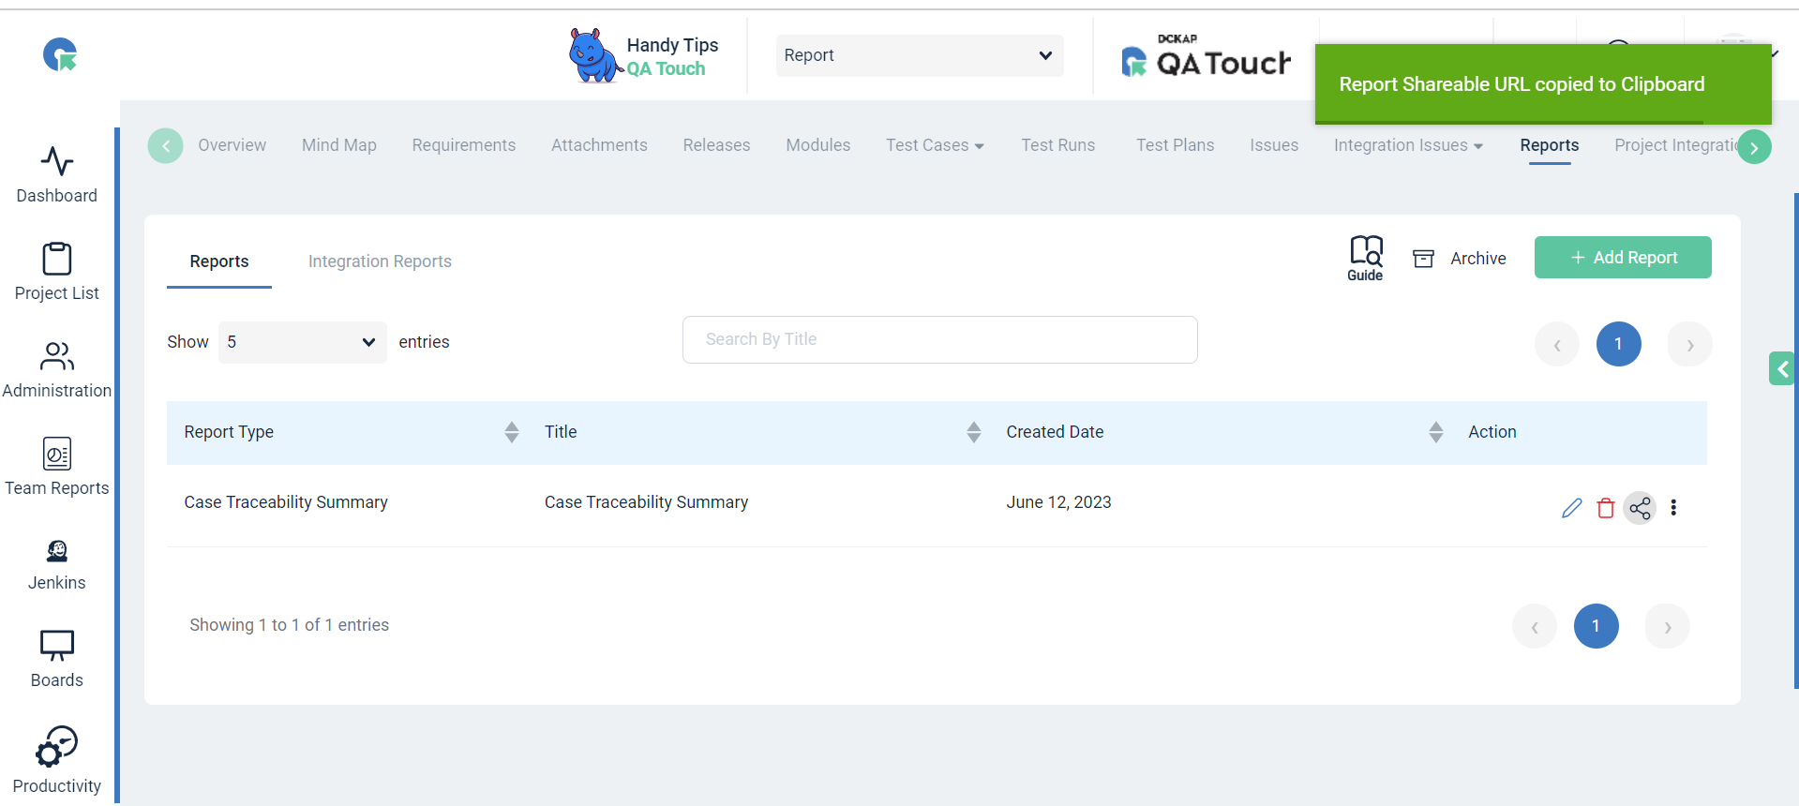Image resolution: width=1799 pixels, height=806 pixels.
Task: Click the Add Report button
Action: coord(1623,258)
